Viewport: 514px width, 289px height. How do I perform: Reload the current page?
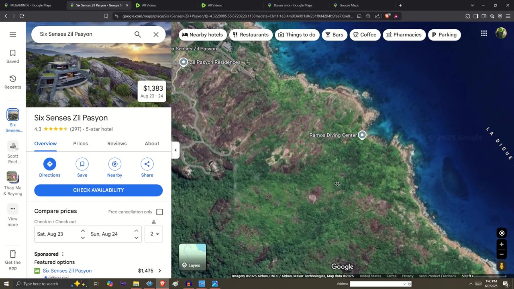(22, 16)
